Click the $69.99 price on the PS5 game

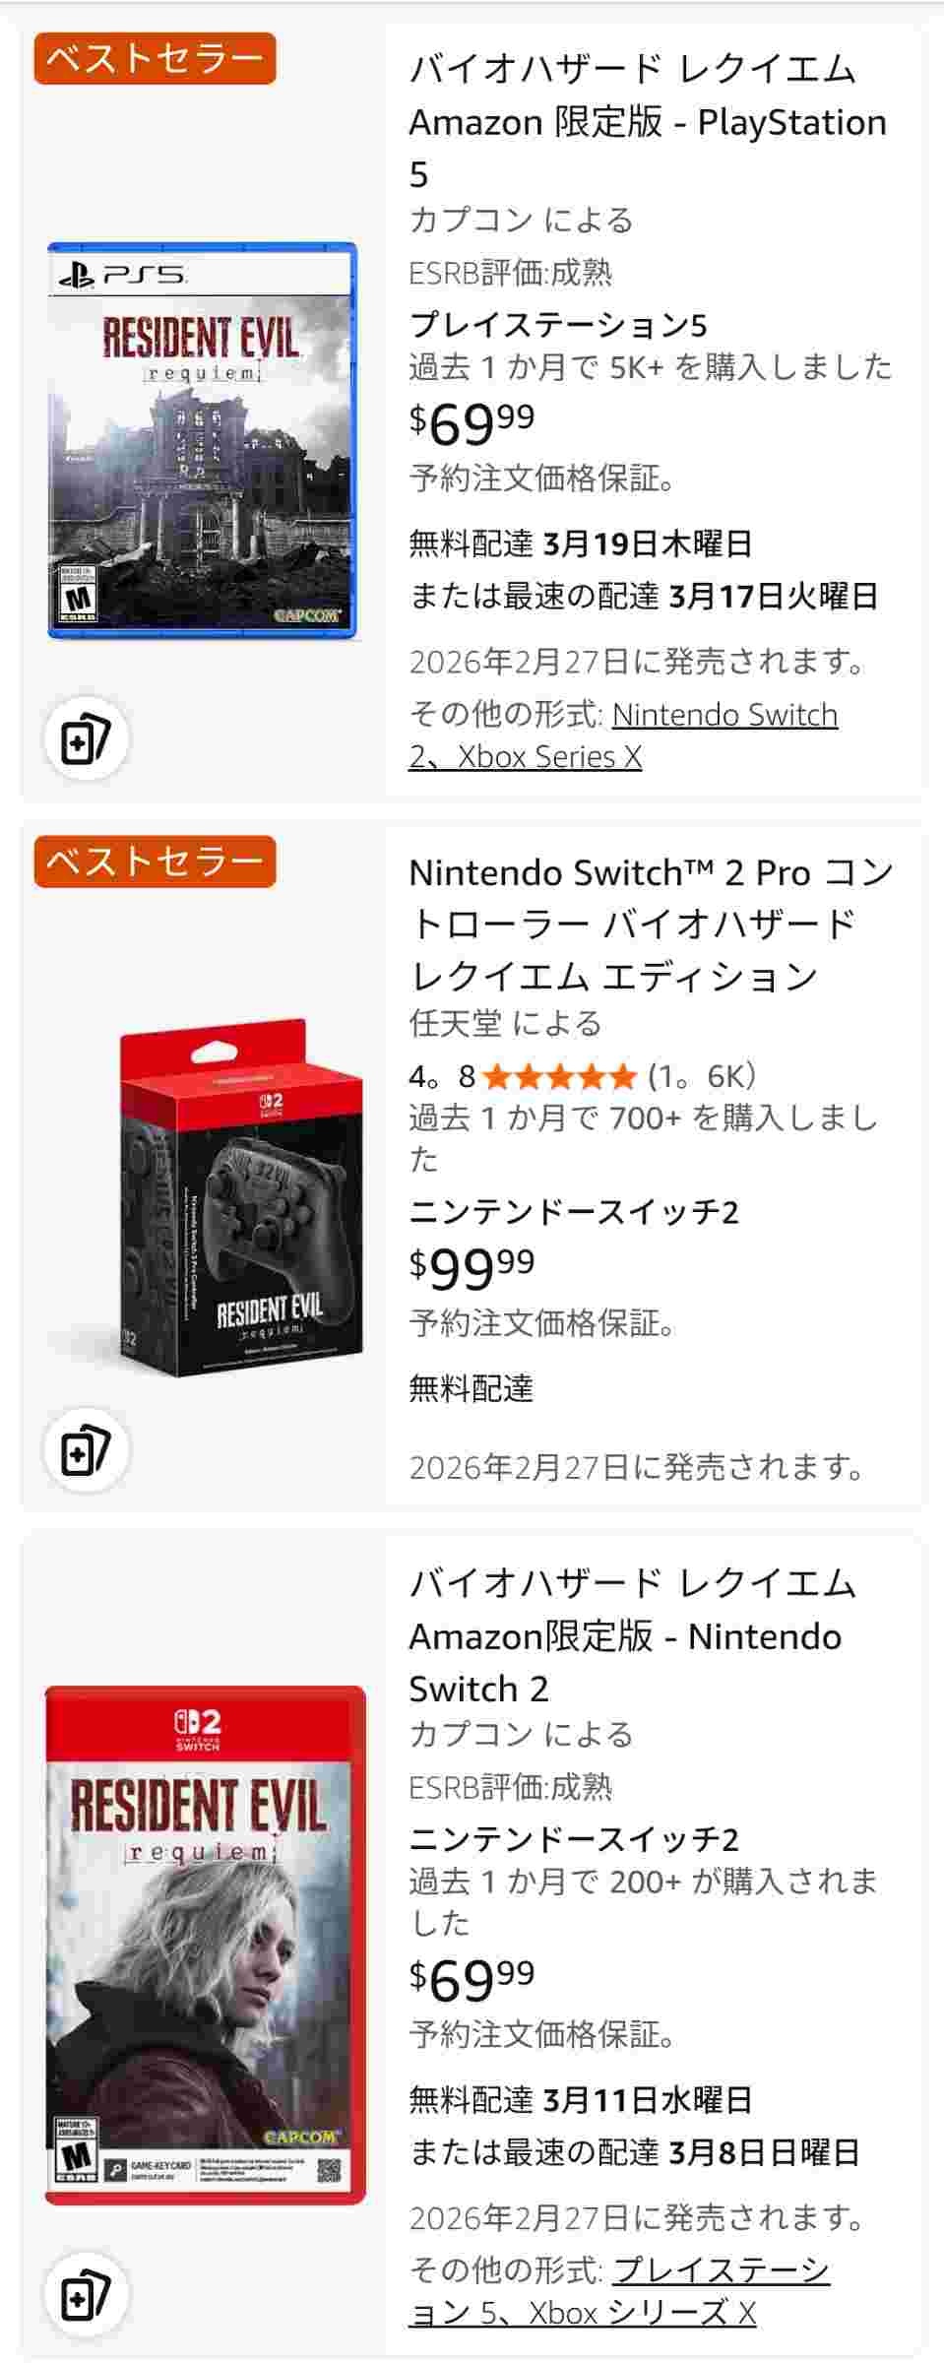[x=472, y=422]
